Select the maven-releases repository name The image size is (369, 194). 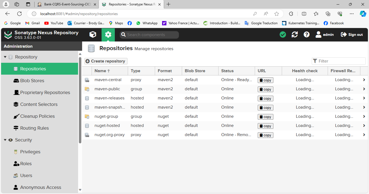tap(109, 98)
